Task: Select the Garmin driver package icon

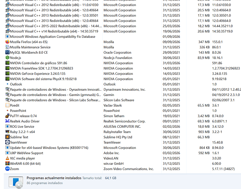Action: [8, 95]
